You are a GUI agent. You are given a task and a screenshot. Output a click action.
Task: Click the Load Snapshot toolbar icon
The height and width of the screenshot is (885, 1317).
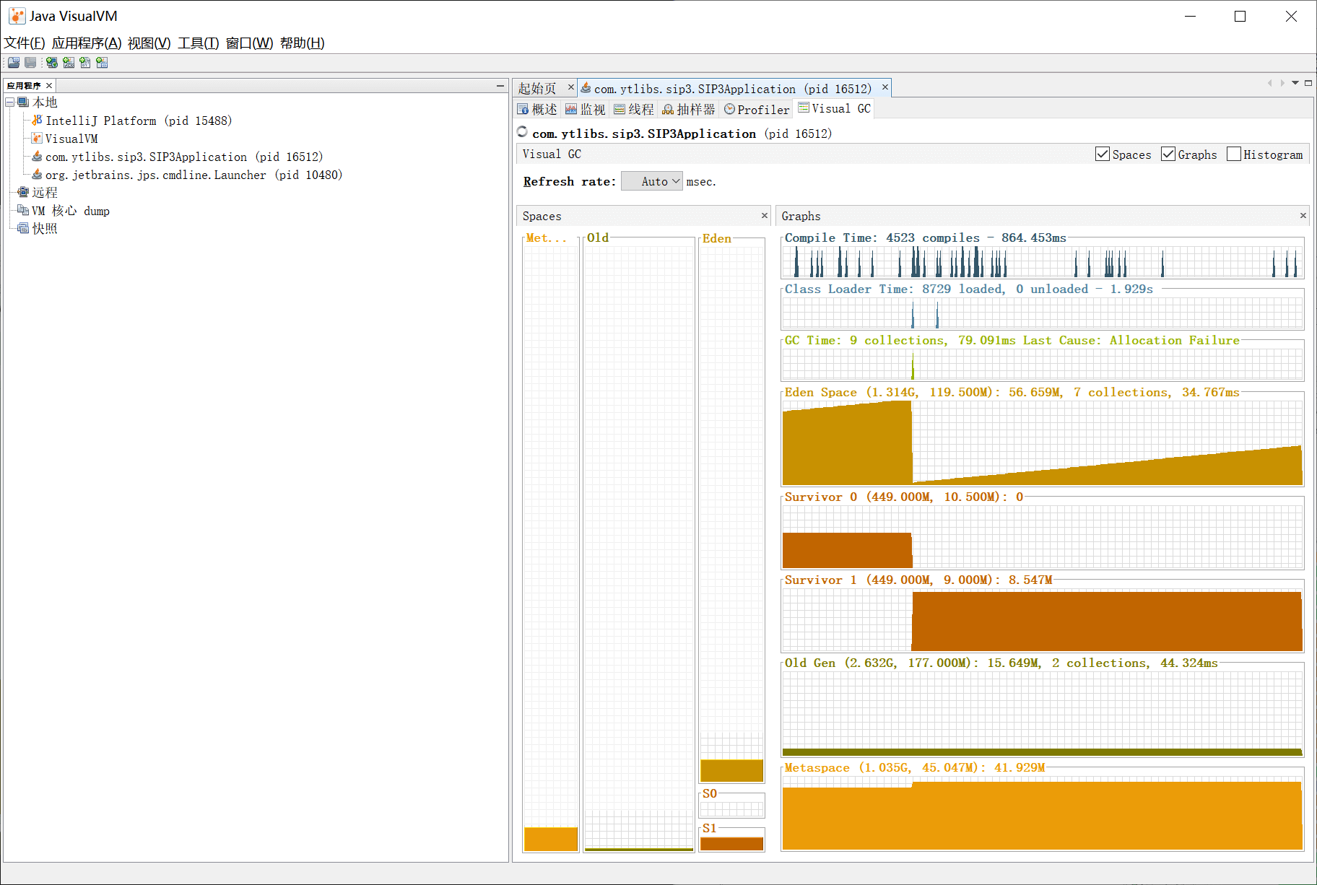coord(14,63)
